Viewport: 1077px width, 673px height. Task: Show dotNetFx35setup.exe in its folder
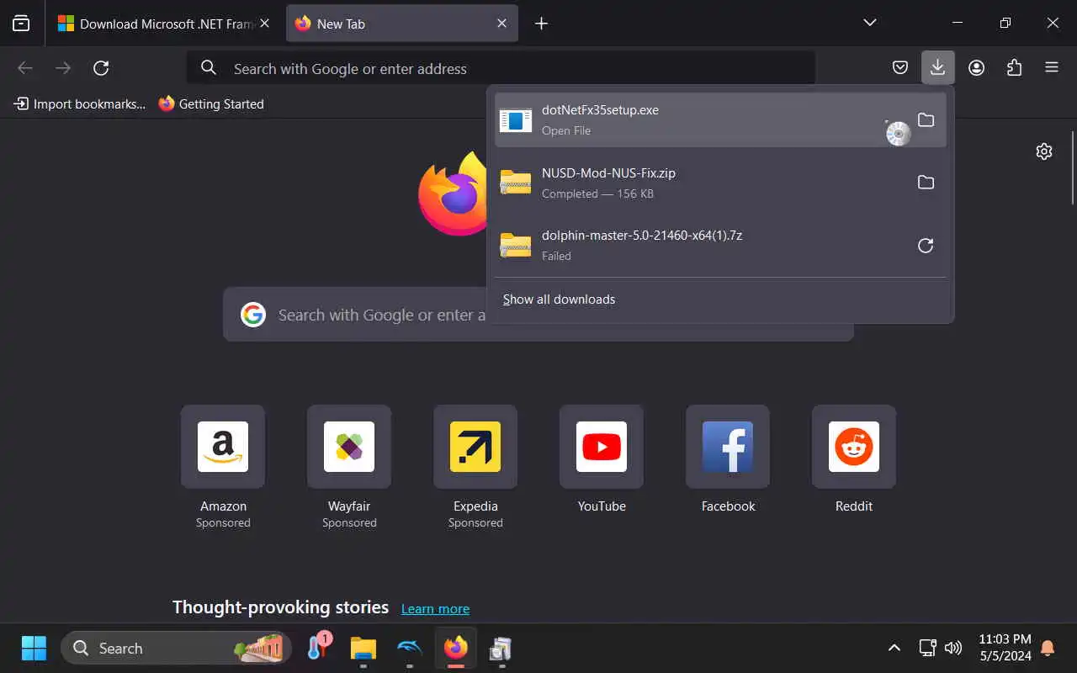tap(926, 119)
